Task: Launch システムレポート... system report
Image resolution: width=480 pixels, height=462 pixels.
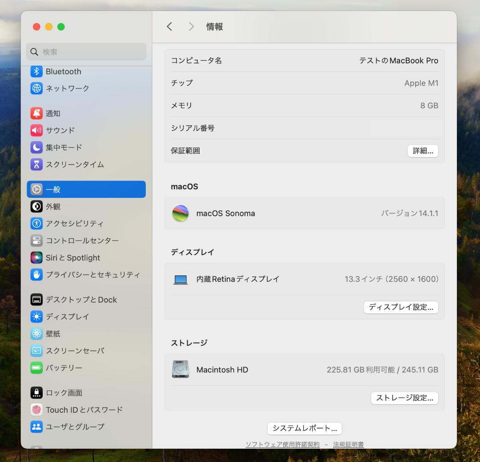Action: (304, 428)
